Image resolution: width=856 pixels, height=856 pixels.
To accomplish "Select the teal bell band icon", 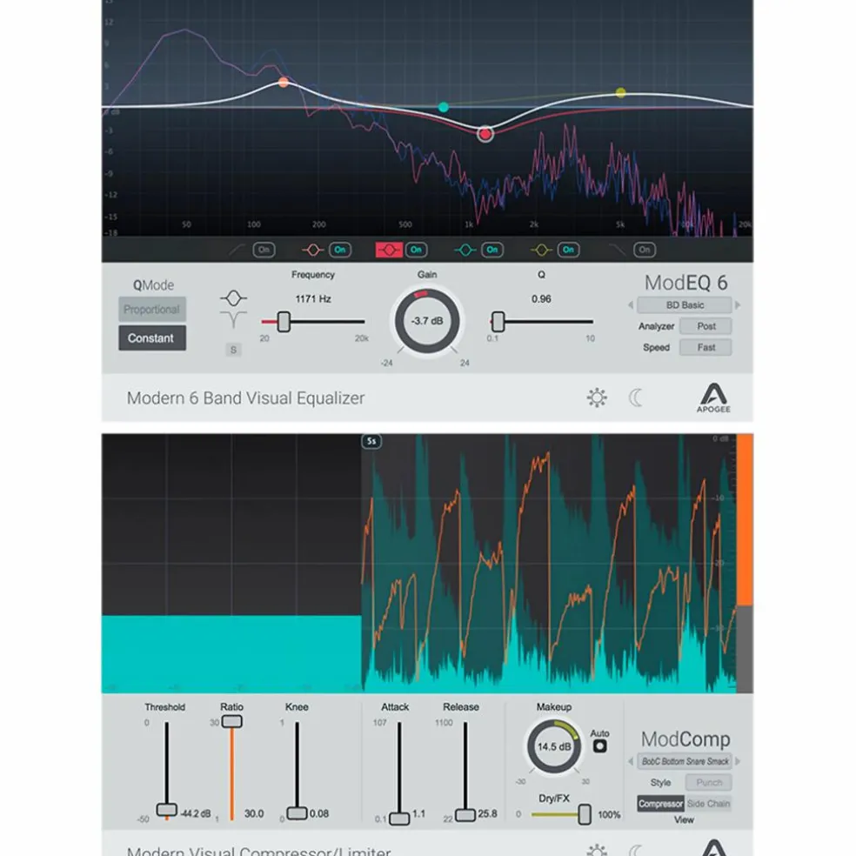I will 465,250.
